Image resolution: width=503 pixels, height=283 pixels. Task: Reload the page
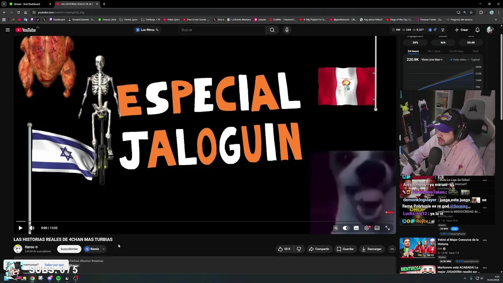pos(18,12)
